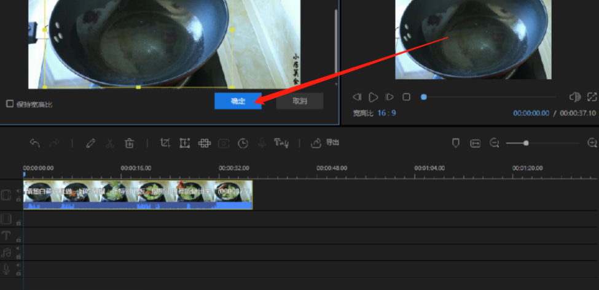Fit timeline to window width icon
Image resolution: width=599 pixels, height=290 pixels.
click(476, 143)
